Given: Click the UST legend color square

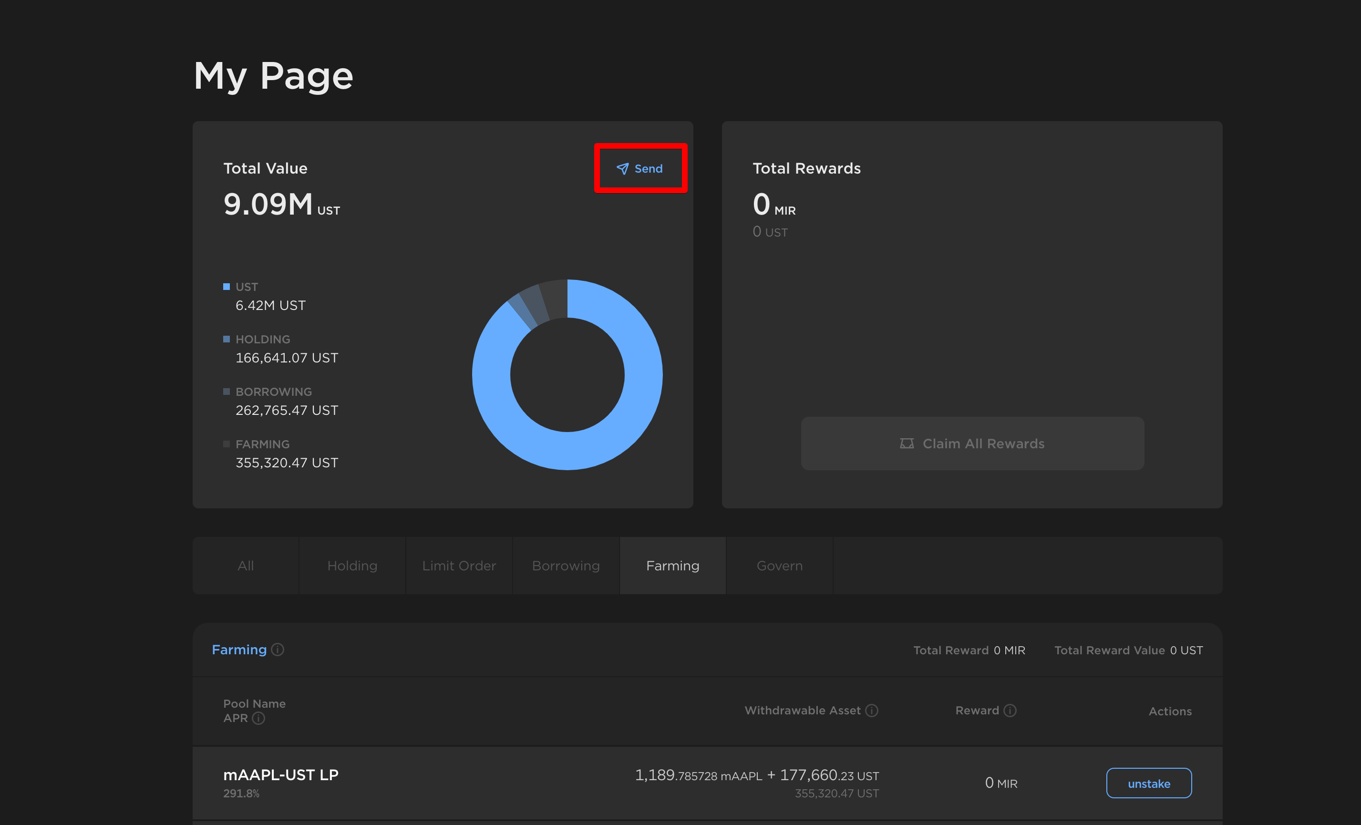Looking at the screenshot, I should [x=227, y=287].
